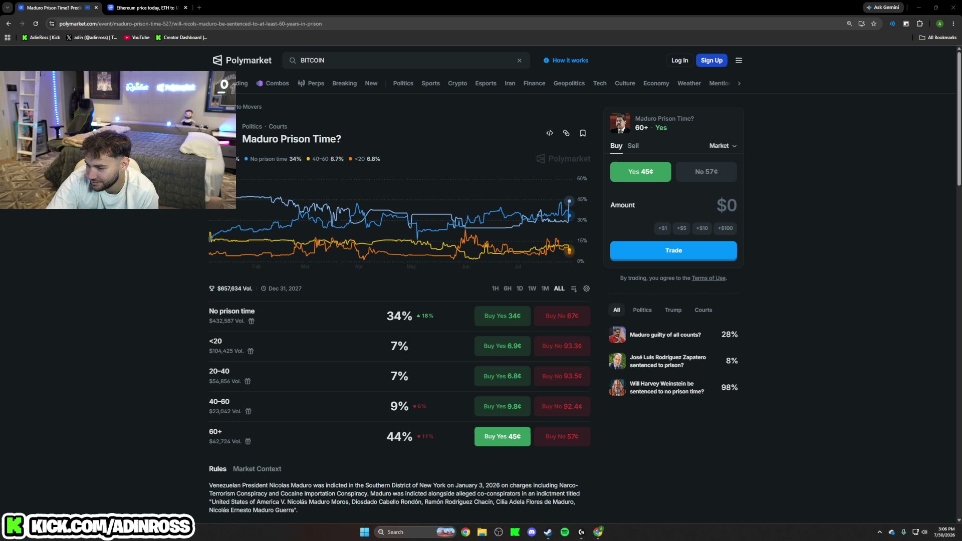962x541 pixels.
Task: Open Discord from the taskbar
Action: pyautogui.click(x=532, y=532)
